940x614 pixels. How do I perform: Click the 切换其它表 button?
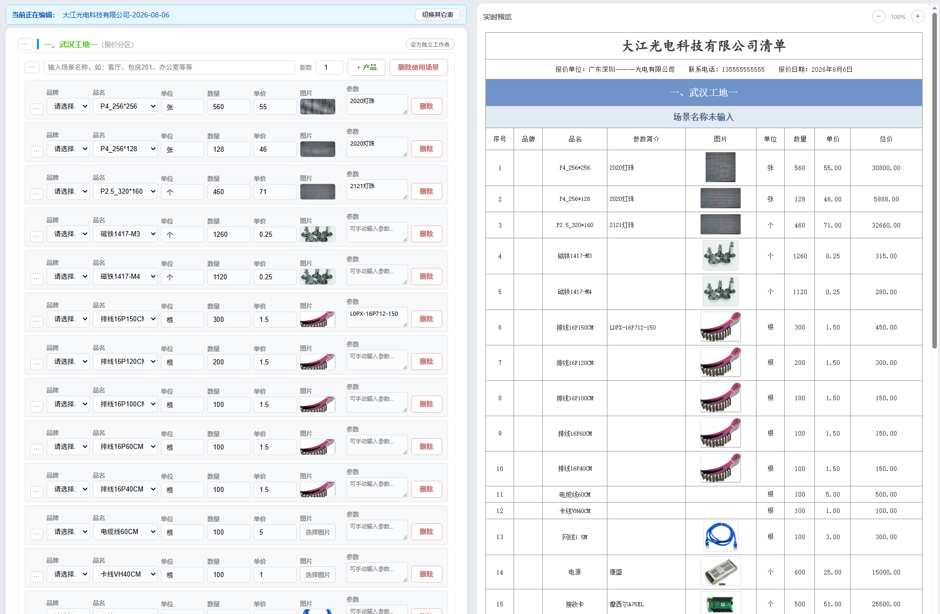click(437, 14)
